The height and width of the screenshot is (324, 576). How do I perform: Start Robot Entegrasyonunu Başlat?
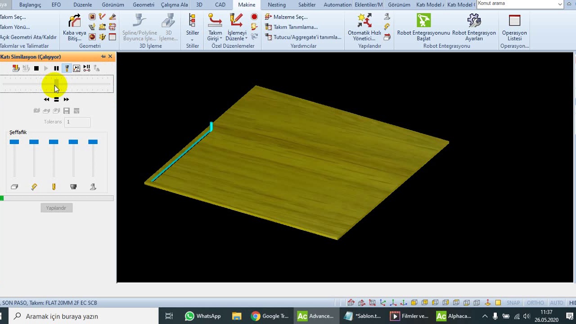click(x=423, y=28)
